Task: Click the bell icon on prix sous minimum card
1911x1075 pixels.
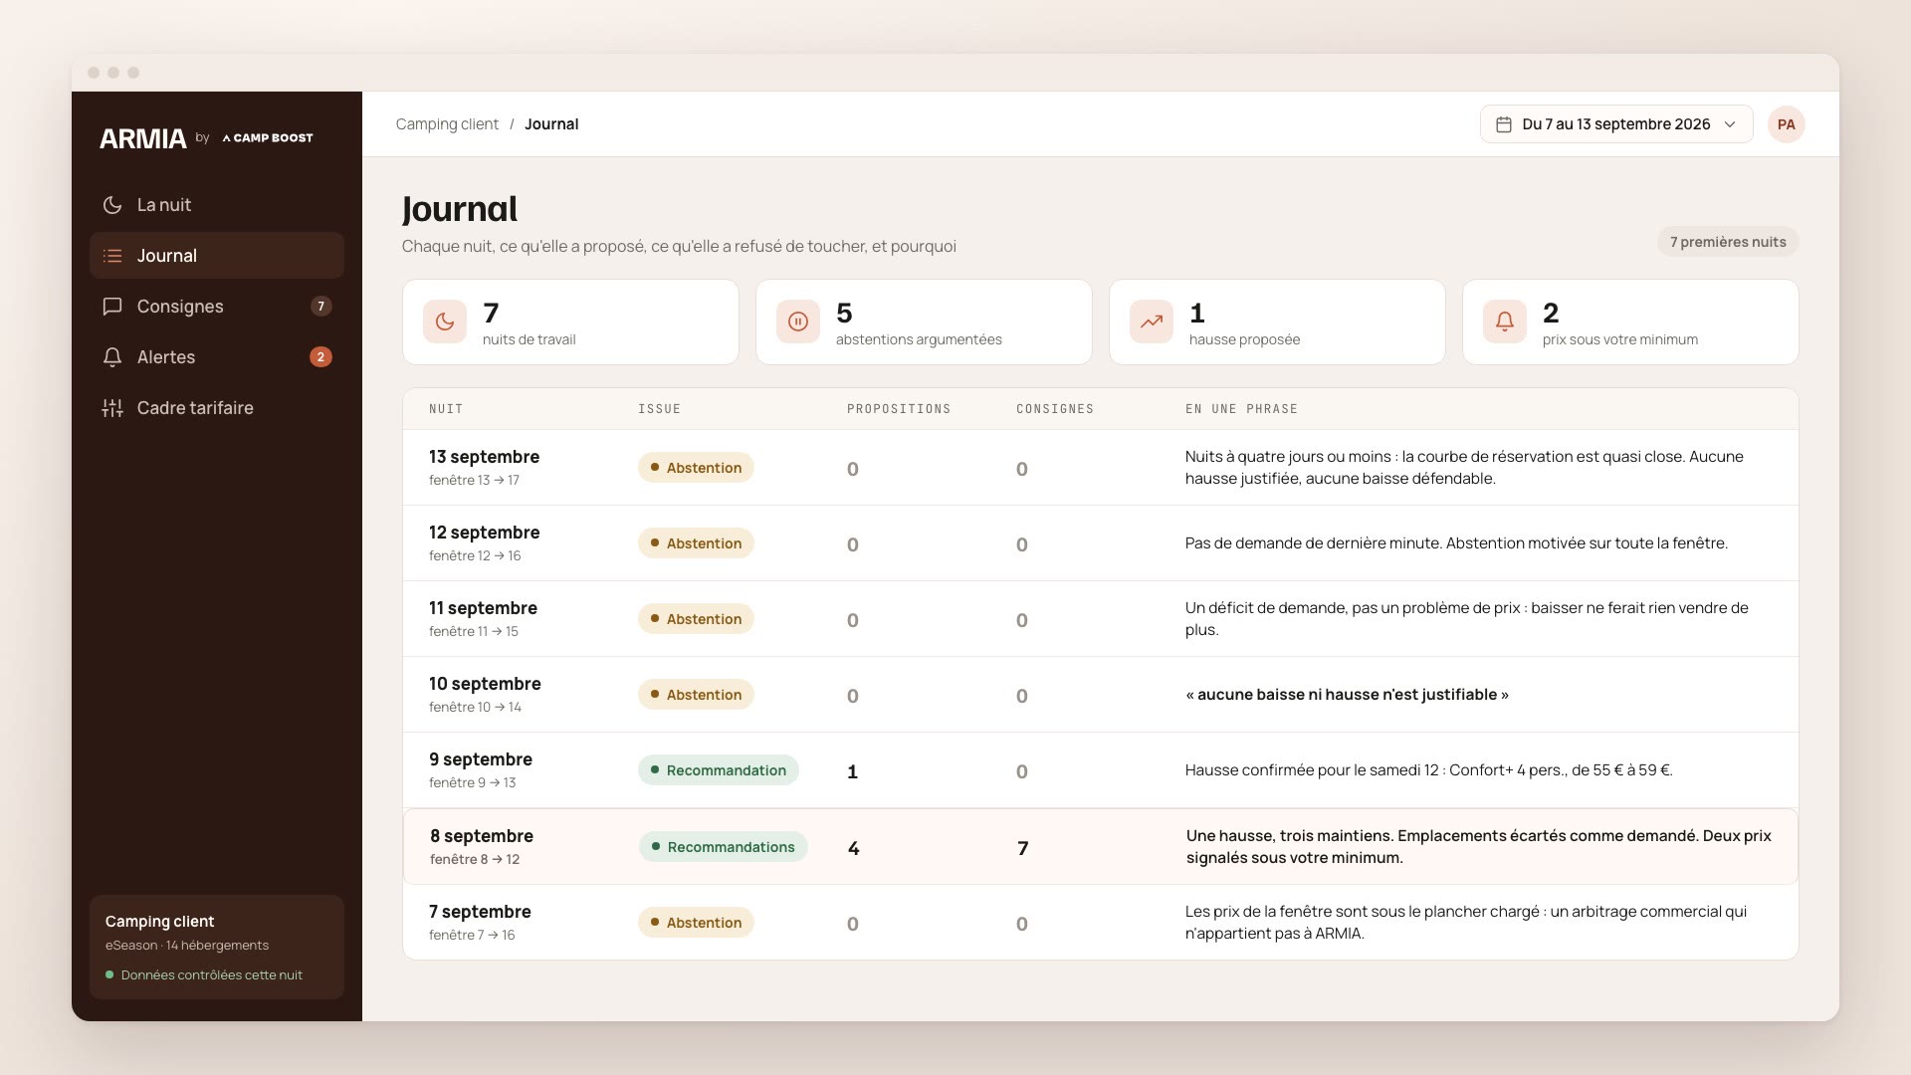Action: (x=1505, y=322)
